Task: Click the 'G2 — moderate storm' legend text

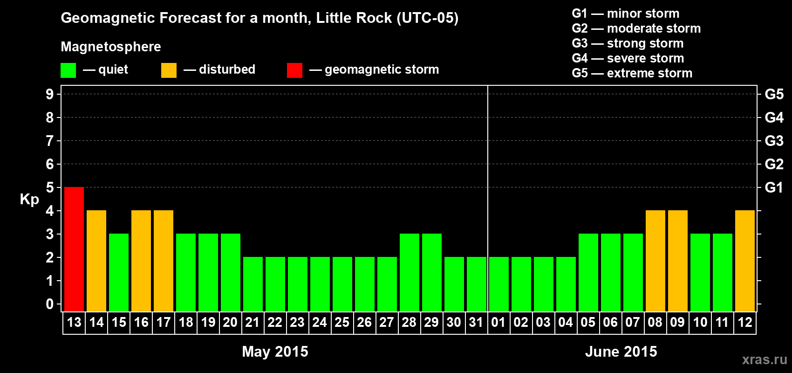Action: [636, 28]
